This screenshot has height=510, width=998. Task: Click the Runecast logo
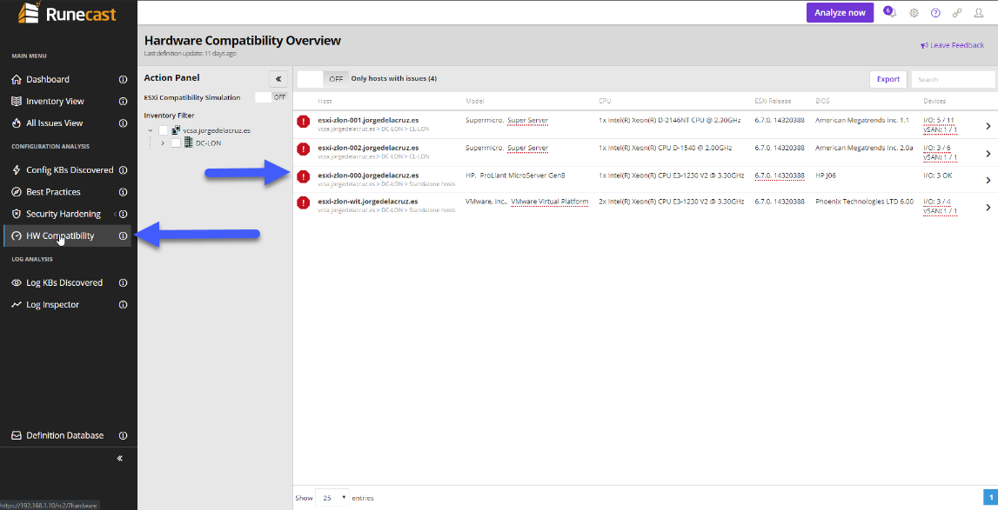(x=68, y=13)
